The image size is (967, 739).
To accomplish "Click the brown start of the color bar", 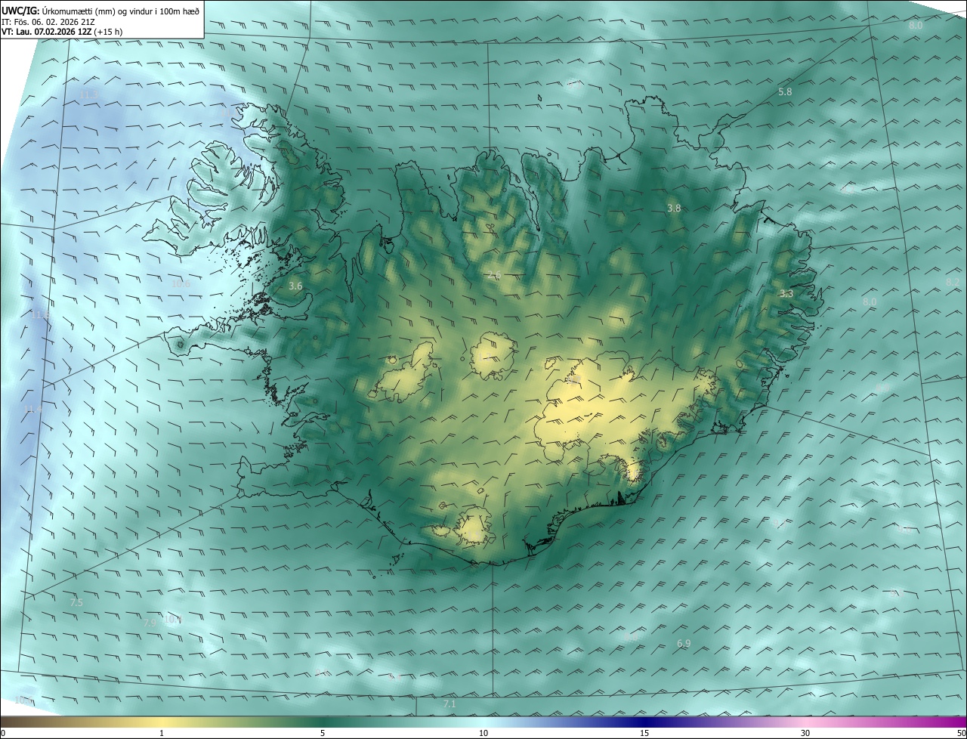I will (15, 722).
